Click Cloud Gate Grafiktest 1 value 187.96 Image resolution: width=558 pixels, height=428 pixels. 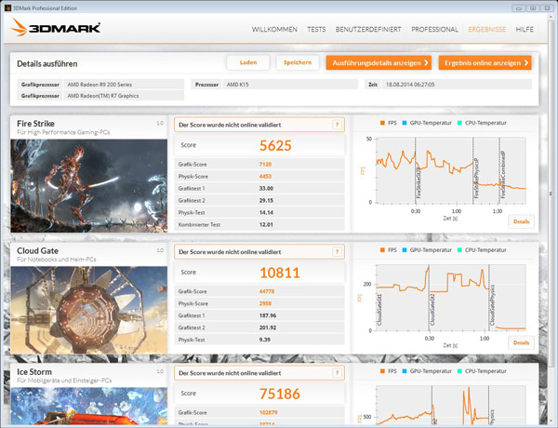268,315
